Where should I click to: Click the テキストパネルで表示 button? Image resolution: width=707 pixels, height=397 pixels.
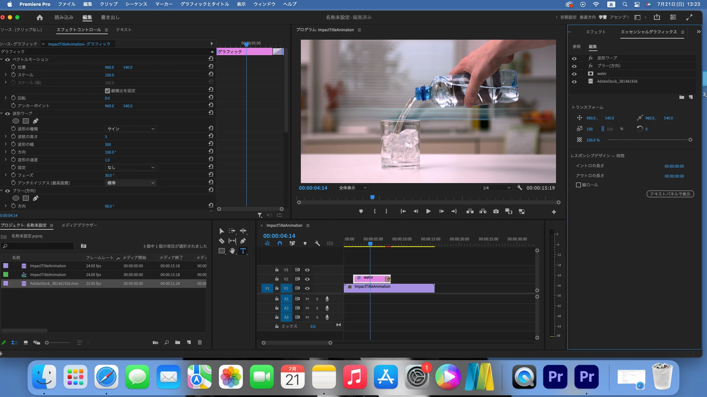pyautogui.click(x=670, y=194)
